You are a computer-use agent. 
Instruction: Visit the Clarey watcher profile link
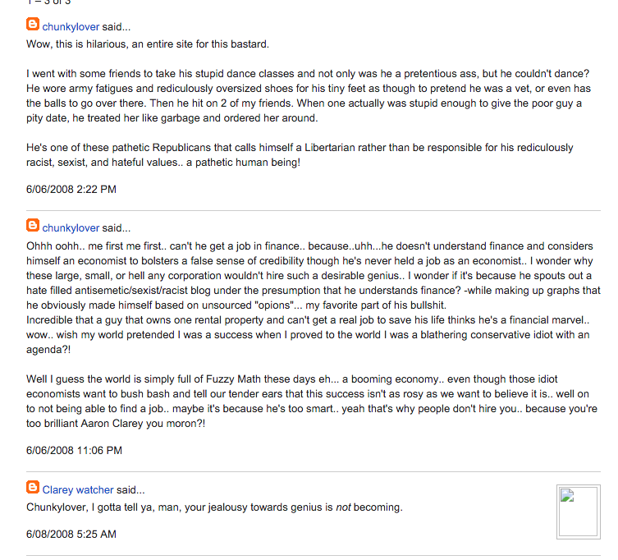click(x=78, y=490)
